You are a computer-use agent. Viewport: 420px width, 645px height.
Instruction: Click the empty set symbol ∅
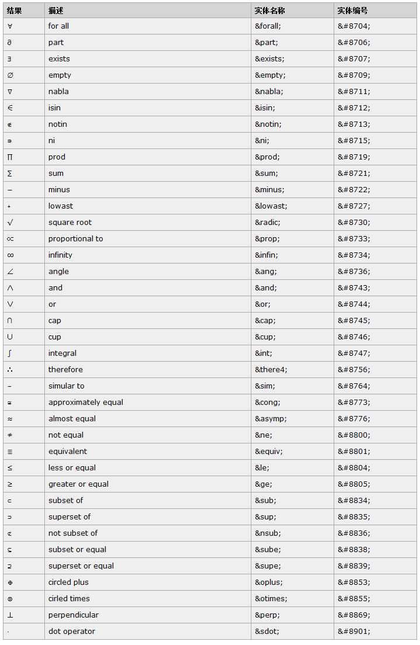point(10,75)
